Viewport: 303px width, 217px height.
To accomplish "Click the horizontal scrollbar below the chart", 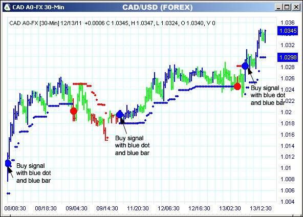I will click(x=151, y=215).
